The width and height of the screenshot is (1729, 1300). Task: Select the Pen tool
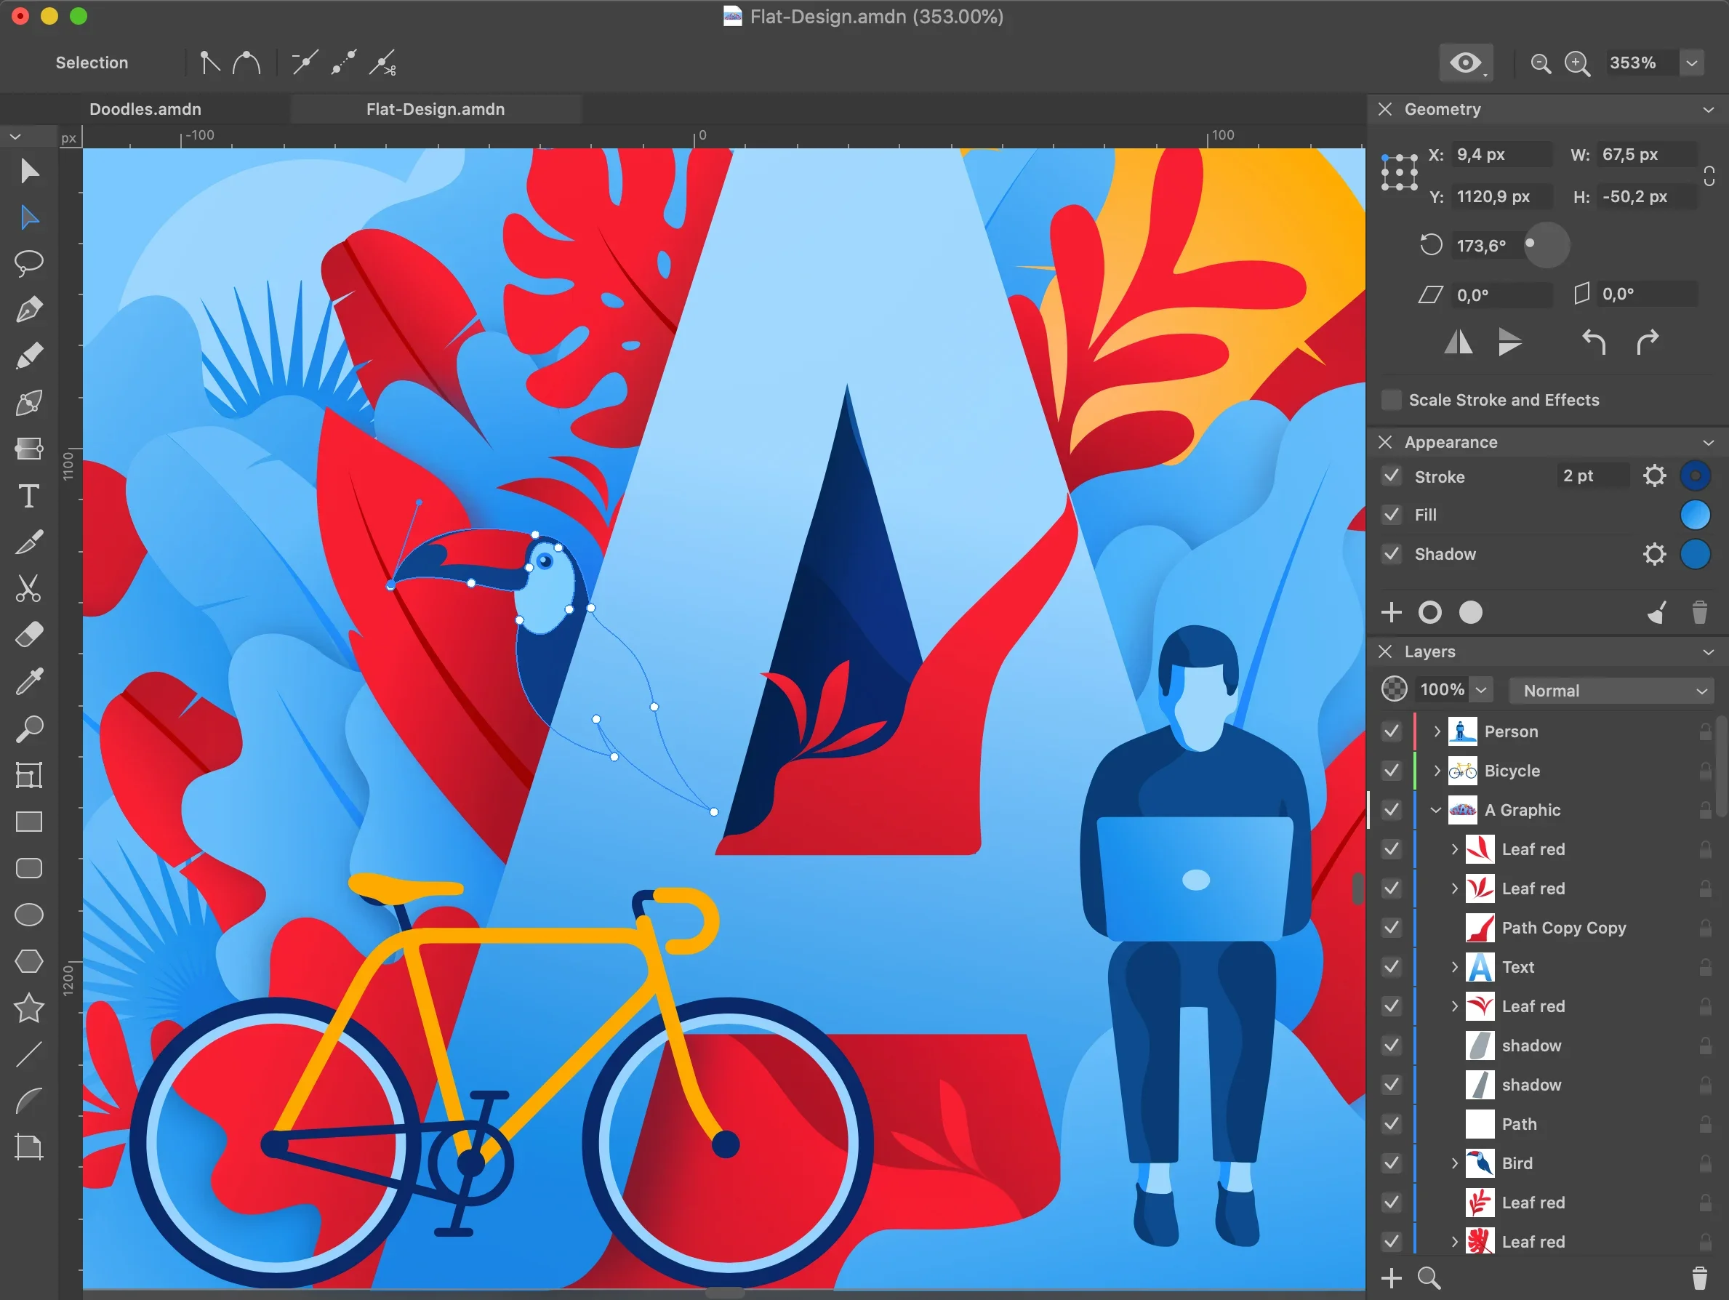[x=29, y=310]
